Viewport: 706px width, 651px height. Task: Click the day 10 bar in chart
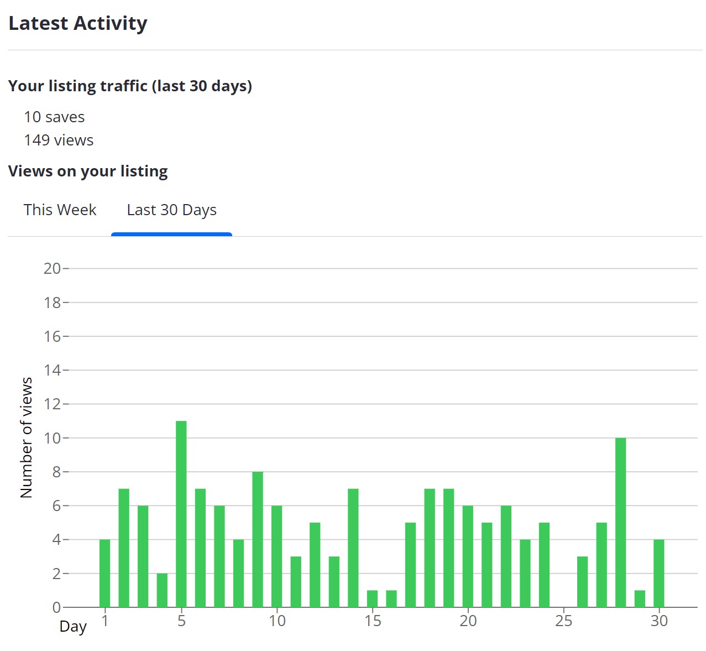coord(277,556)
